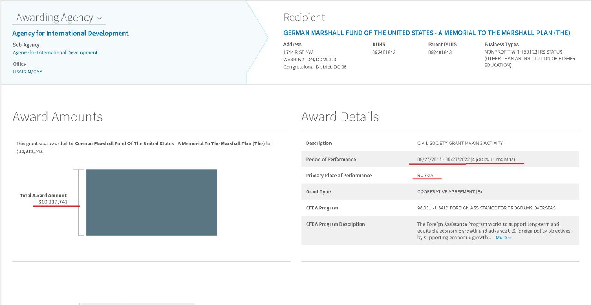Click the Total Award Amount label
Screen dimensions: 591x305
(44, 196)
